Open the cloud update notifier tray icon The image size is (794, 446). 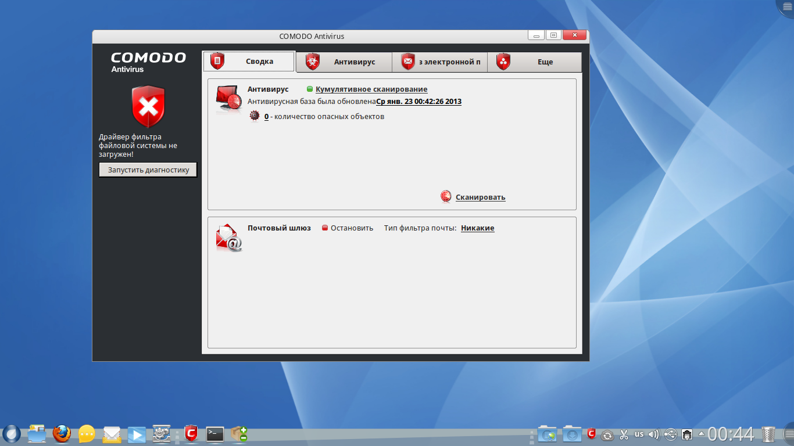point(607,434)
